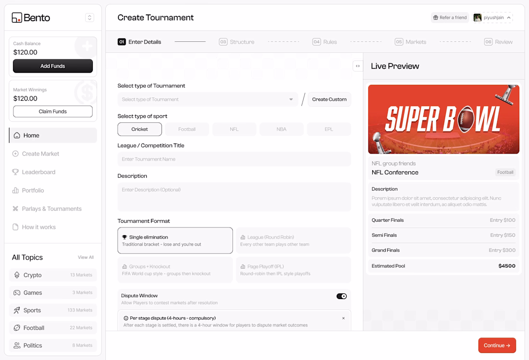
Task: Select Single elimination tournament format
Action: [x=175, y=240]
